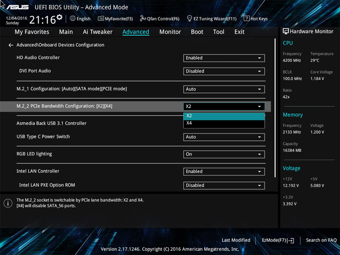Image resolution: width=340 pixels, height=255 pixels.
Task: Click the 3.392 V reading
Action: pos(289,204)
